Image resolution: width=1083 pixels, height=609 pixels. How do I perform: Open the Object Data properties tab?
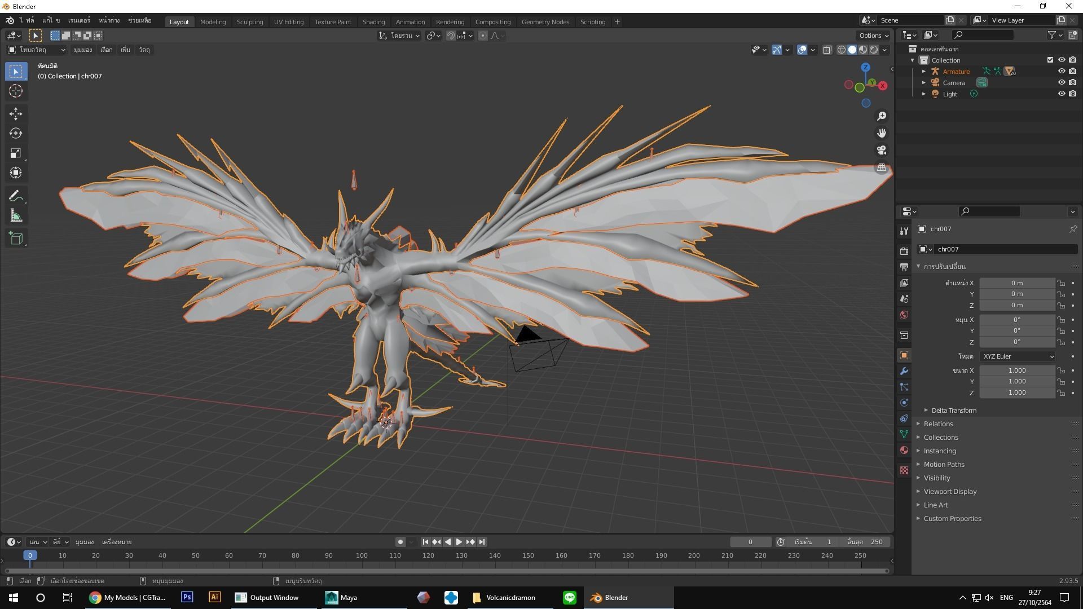[904, 434]
